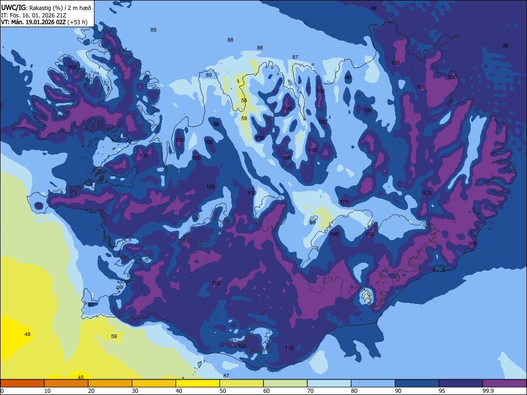Viewport: 527px width, 395px height.
Task: Click the legend label '70'
Action: (x=310, y=391)
